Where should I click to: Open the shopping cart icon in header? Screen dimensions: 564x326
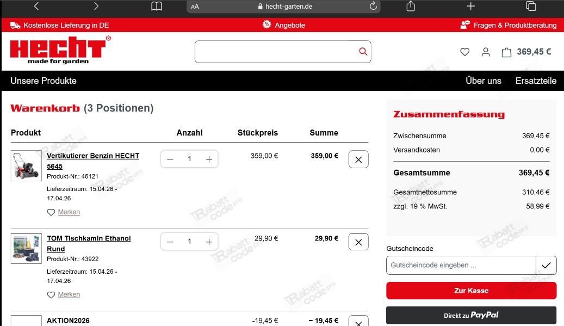(506, 52)
